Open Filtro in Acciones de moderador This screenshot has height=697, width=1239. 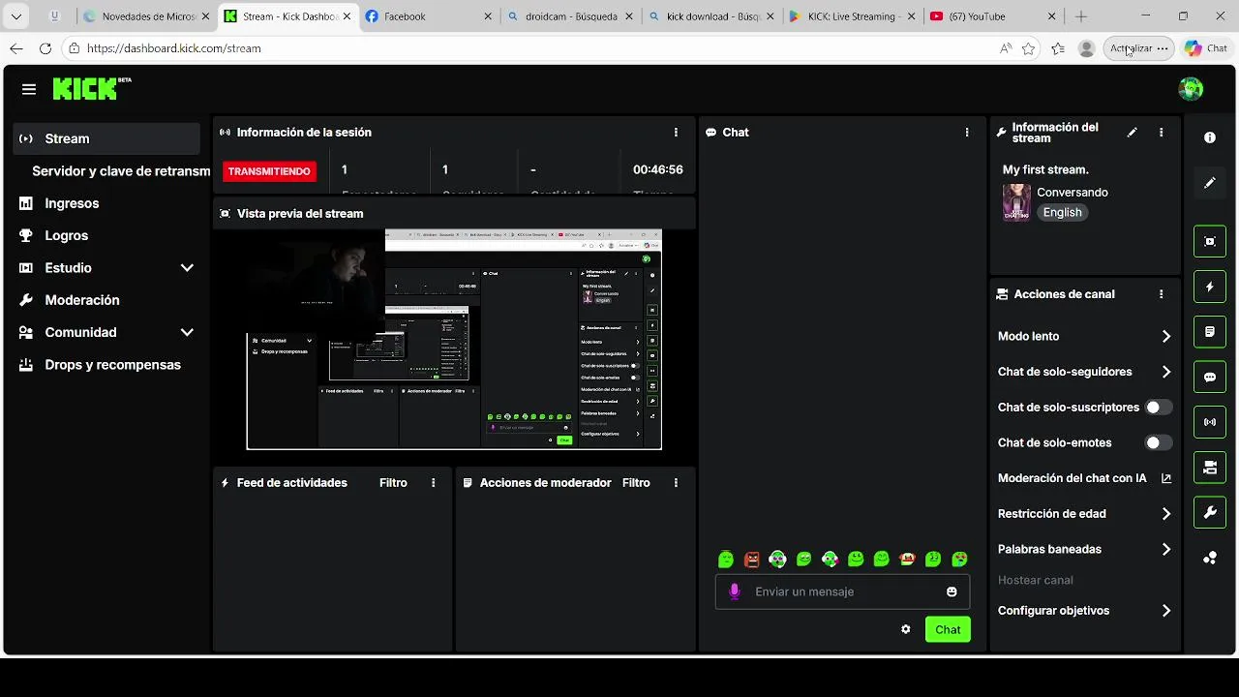click(636, 483)
